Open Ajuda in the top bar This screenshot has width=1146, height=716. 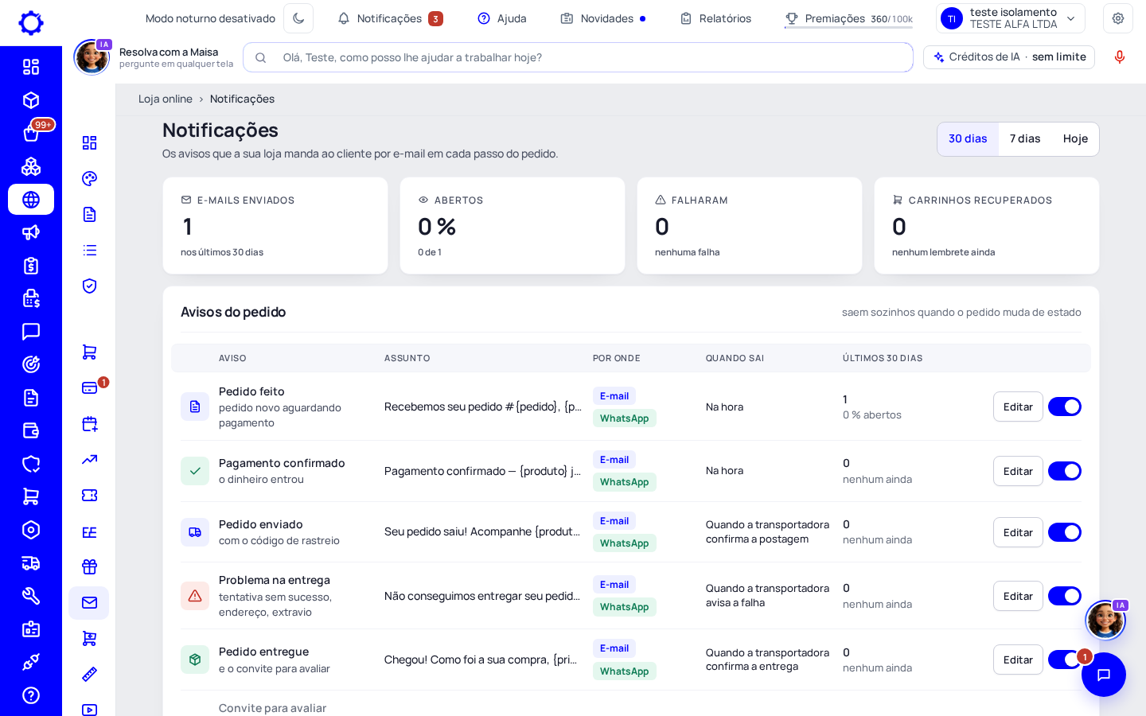click(502, 18)
